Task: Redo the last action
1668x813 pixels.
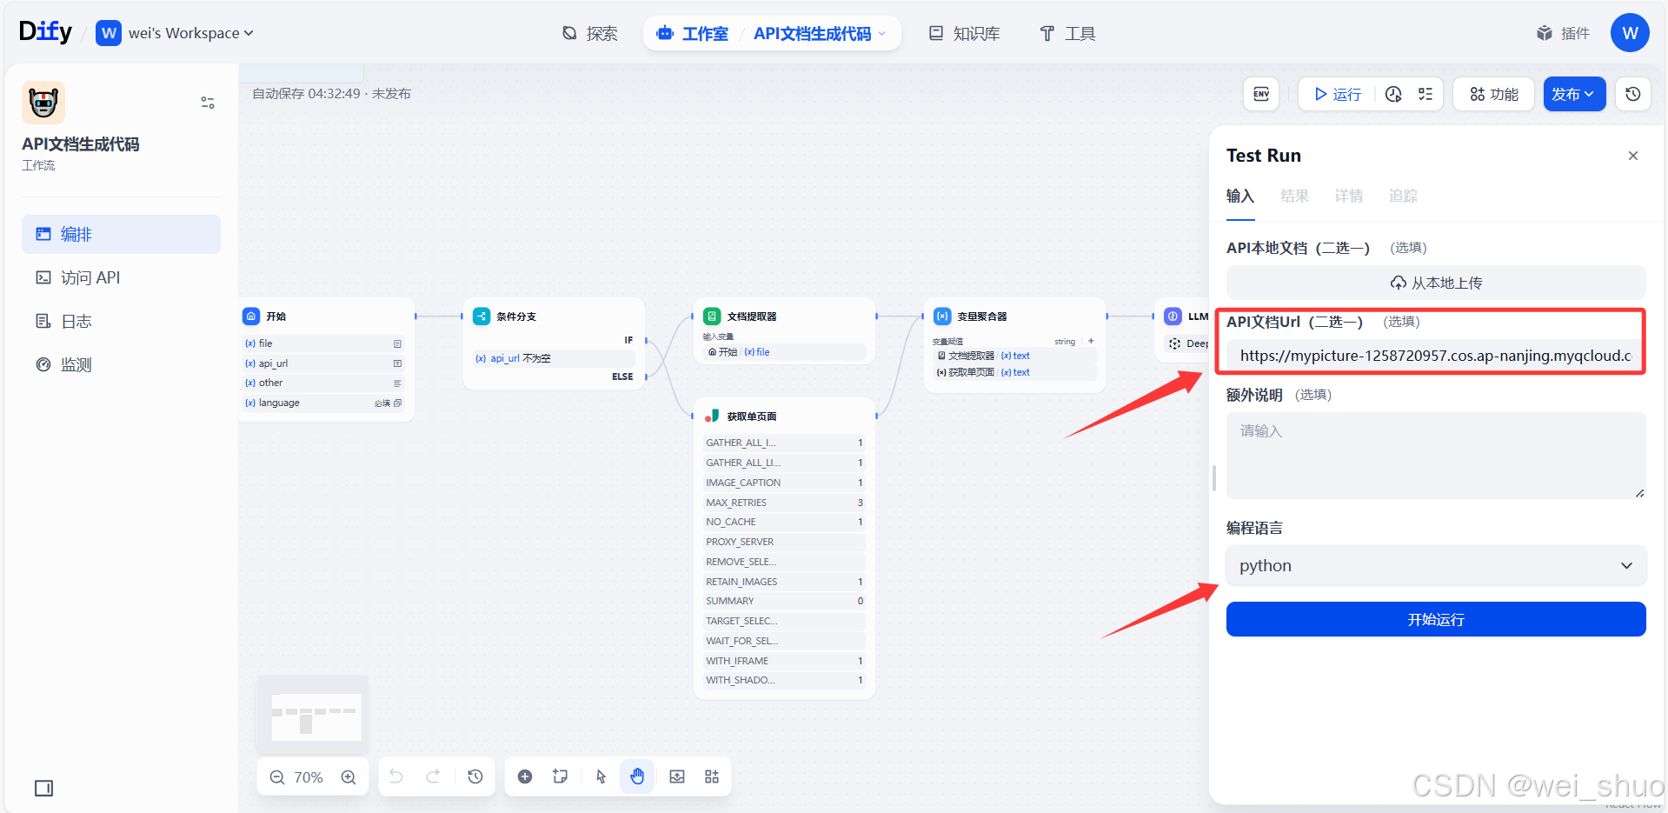Action: pos(433,776)
